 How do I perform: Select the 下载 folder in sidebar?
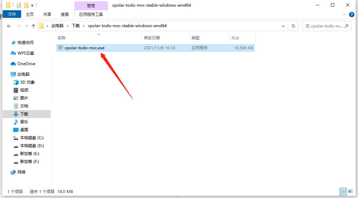[x=26, y=114]
